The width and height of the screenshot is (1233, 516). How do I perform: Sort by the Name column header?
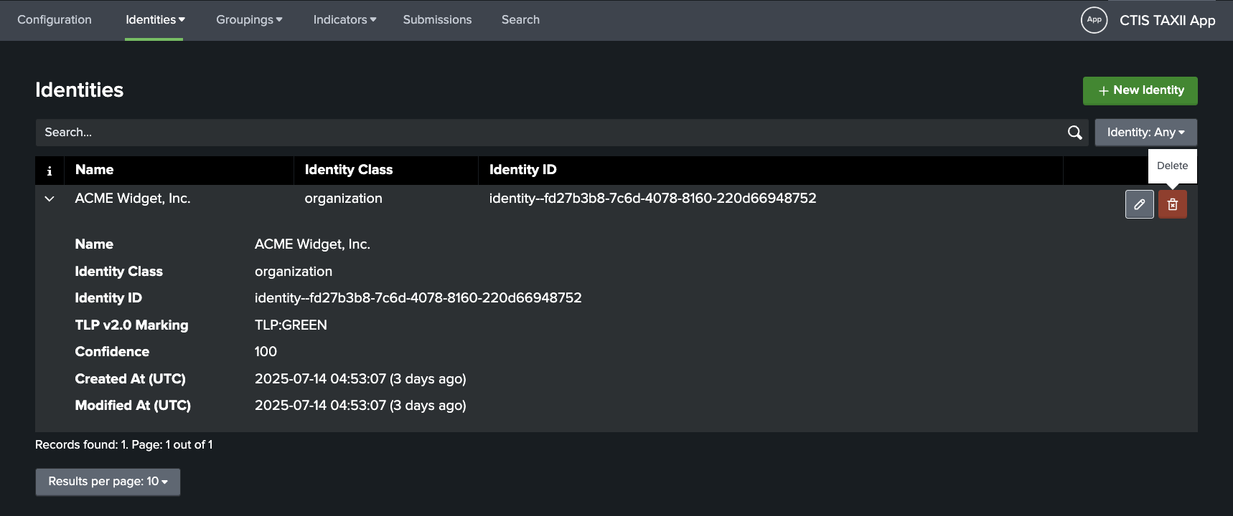click(95, 170)
